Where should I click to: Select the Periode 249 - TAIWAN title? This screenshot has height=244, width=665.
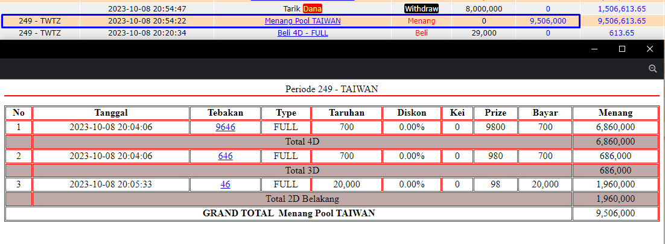tap(332, 89)
